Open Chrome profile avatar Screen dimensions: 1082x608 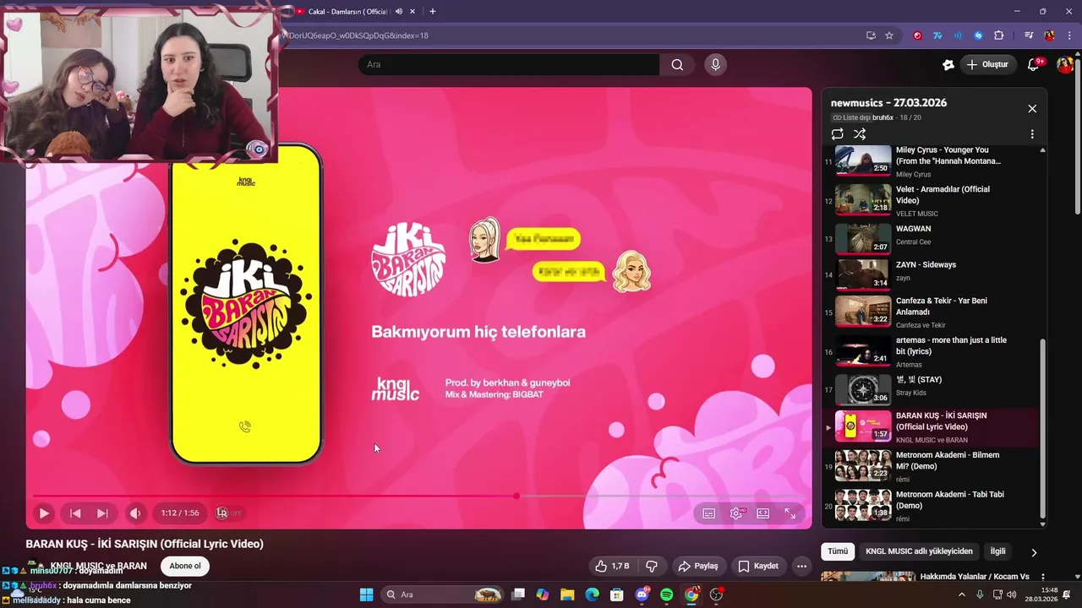(x=1049, y=35)
